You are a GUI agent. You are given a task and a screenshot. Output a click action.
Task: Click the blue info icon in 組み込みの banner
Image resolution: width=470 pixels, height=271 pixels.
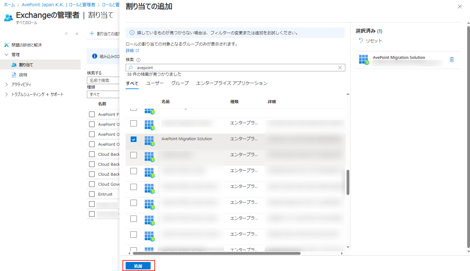pos(95,56)
